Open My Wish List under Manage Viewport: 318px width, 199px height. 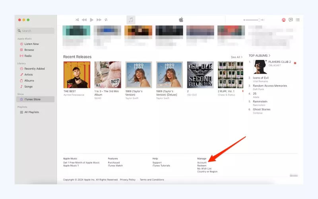coord(204,168)
